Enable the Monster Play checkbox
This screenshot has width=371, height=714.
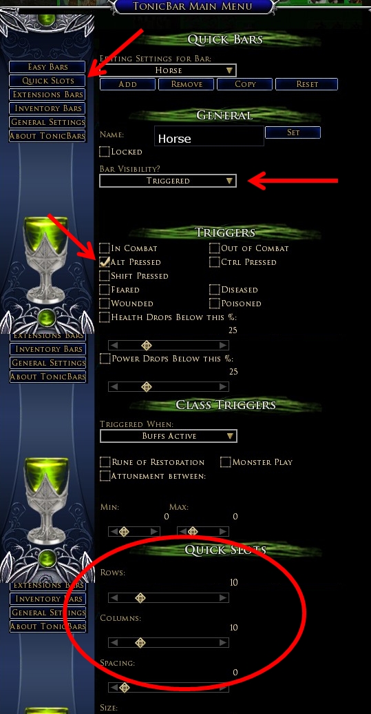click(x=226, y=462)
